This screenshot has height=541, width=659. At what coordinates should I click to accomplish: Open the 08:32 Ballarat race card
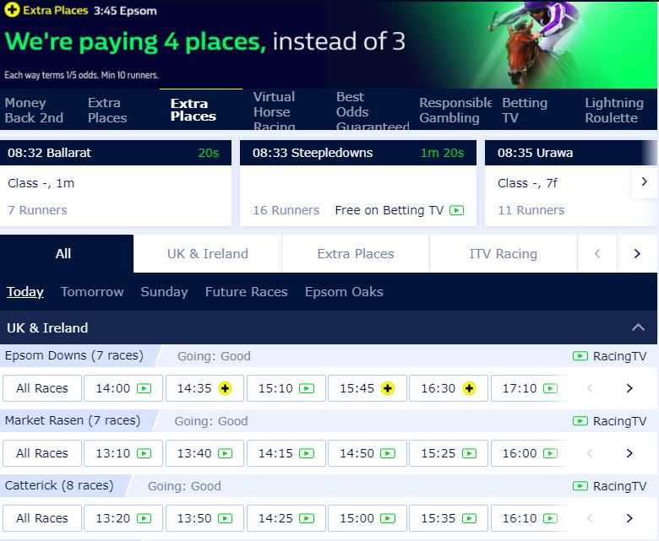click(116, 183)
